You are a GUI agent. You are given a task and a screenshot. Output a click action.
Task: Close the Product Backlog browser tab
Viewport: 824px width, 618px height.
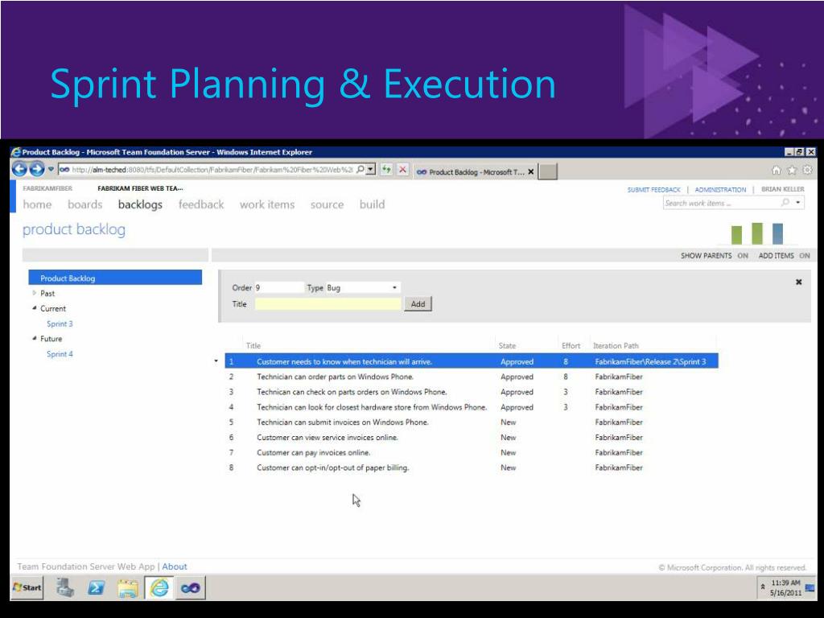[x=531, y=172]
